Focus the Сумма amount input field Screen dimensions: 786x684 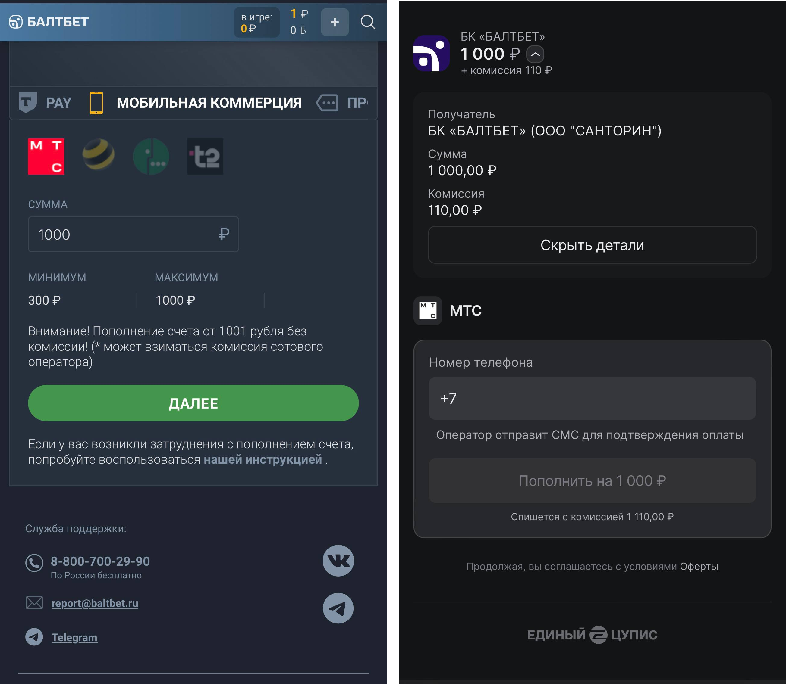(126, 234)
